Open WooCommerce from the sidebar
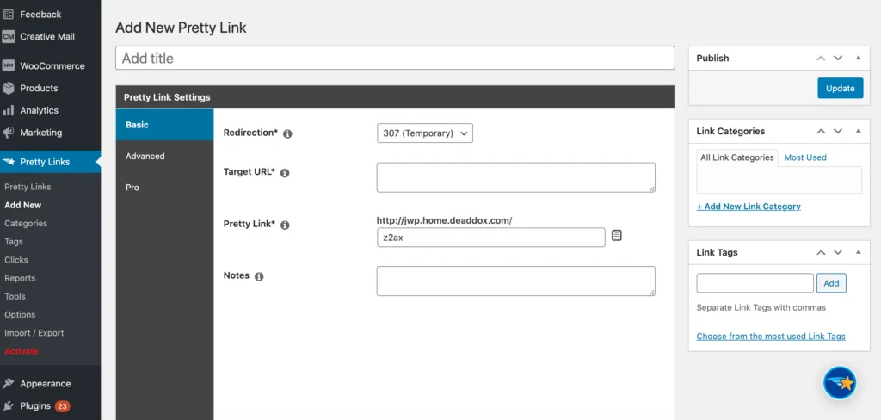The image size is (881, 420). click(52, 65)
